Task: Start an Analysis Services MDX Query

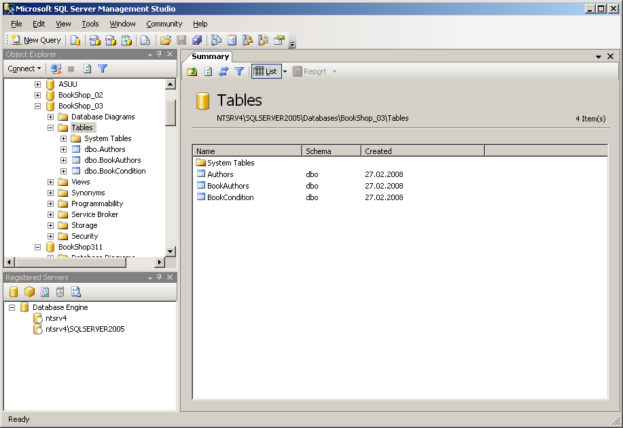Action: (x=95, y=40)
